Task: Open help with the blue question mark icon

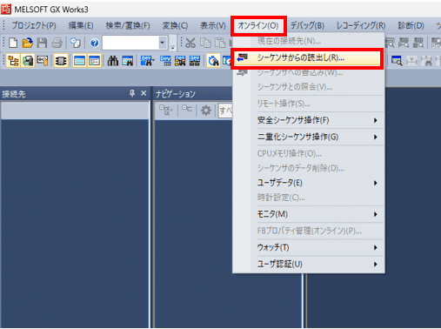Action: [x=94, y=44]
